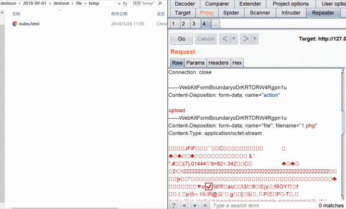Click the plus button beside search
The height and width of the screenshot is (209, 346).
195,206
